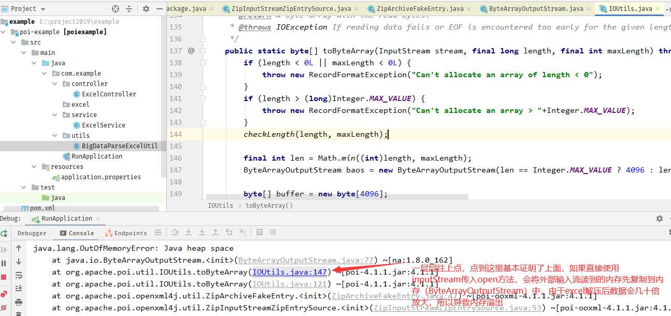Image resolution: width=671 pixels, height=316 pixels.
Task: Stop the running application red square
Action: point(4,278)
